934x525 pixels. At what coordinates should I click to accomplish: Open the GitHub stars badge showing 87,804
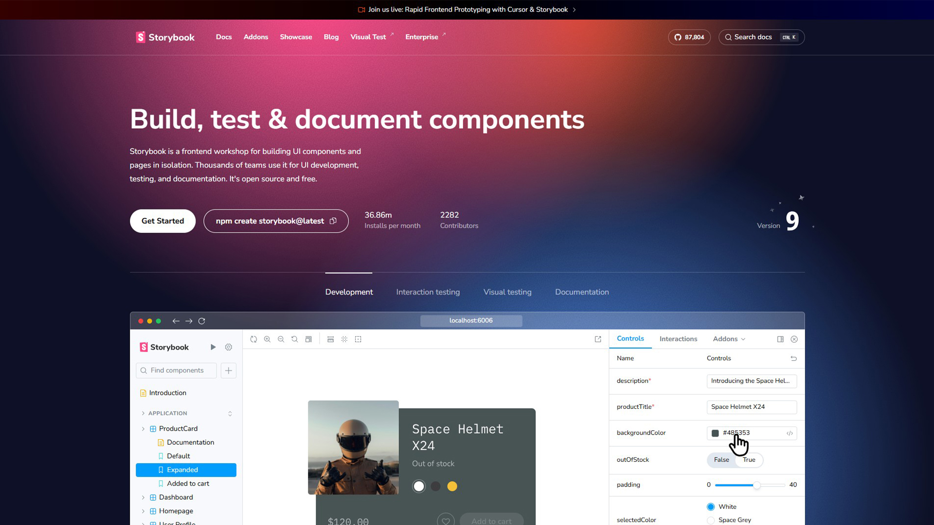click(x=689, y=37)
